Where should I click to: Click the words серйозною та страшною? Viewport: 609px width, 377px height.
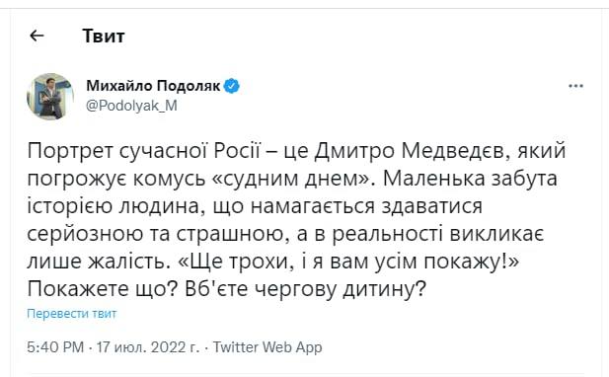(x=158, y=235)
